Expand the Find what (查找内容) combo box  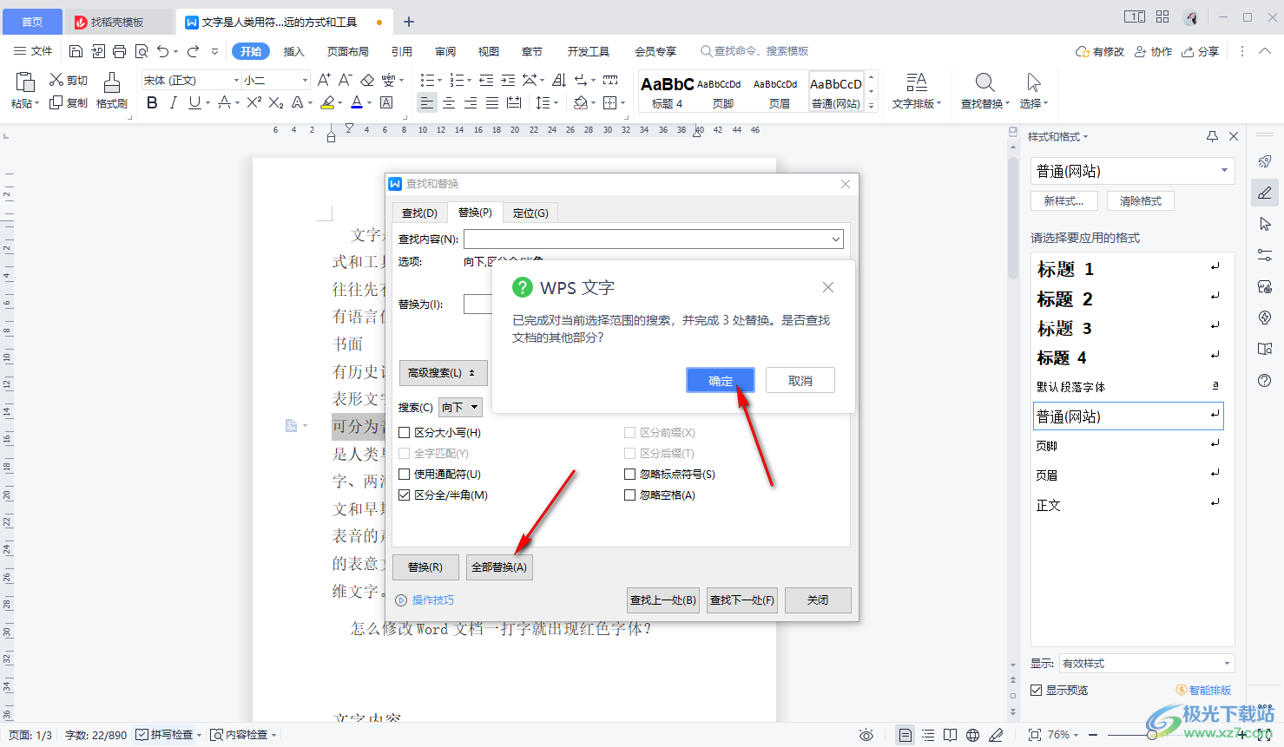[x=835, y=239]
